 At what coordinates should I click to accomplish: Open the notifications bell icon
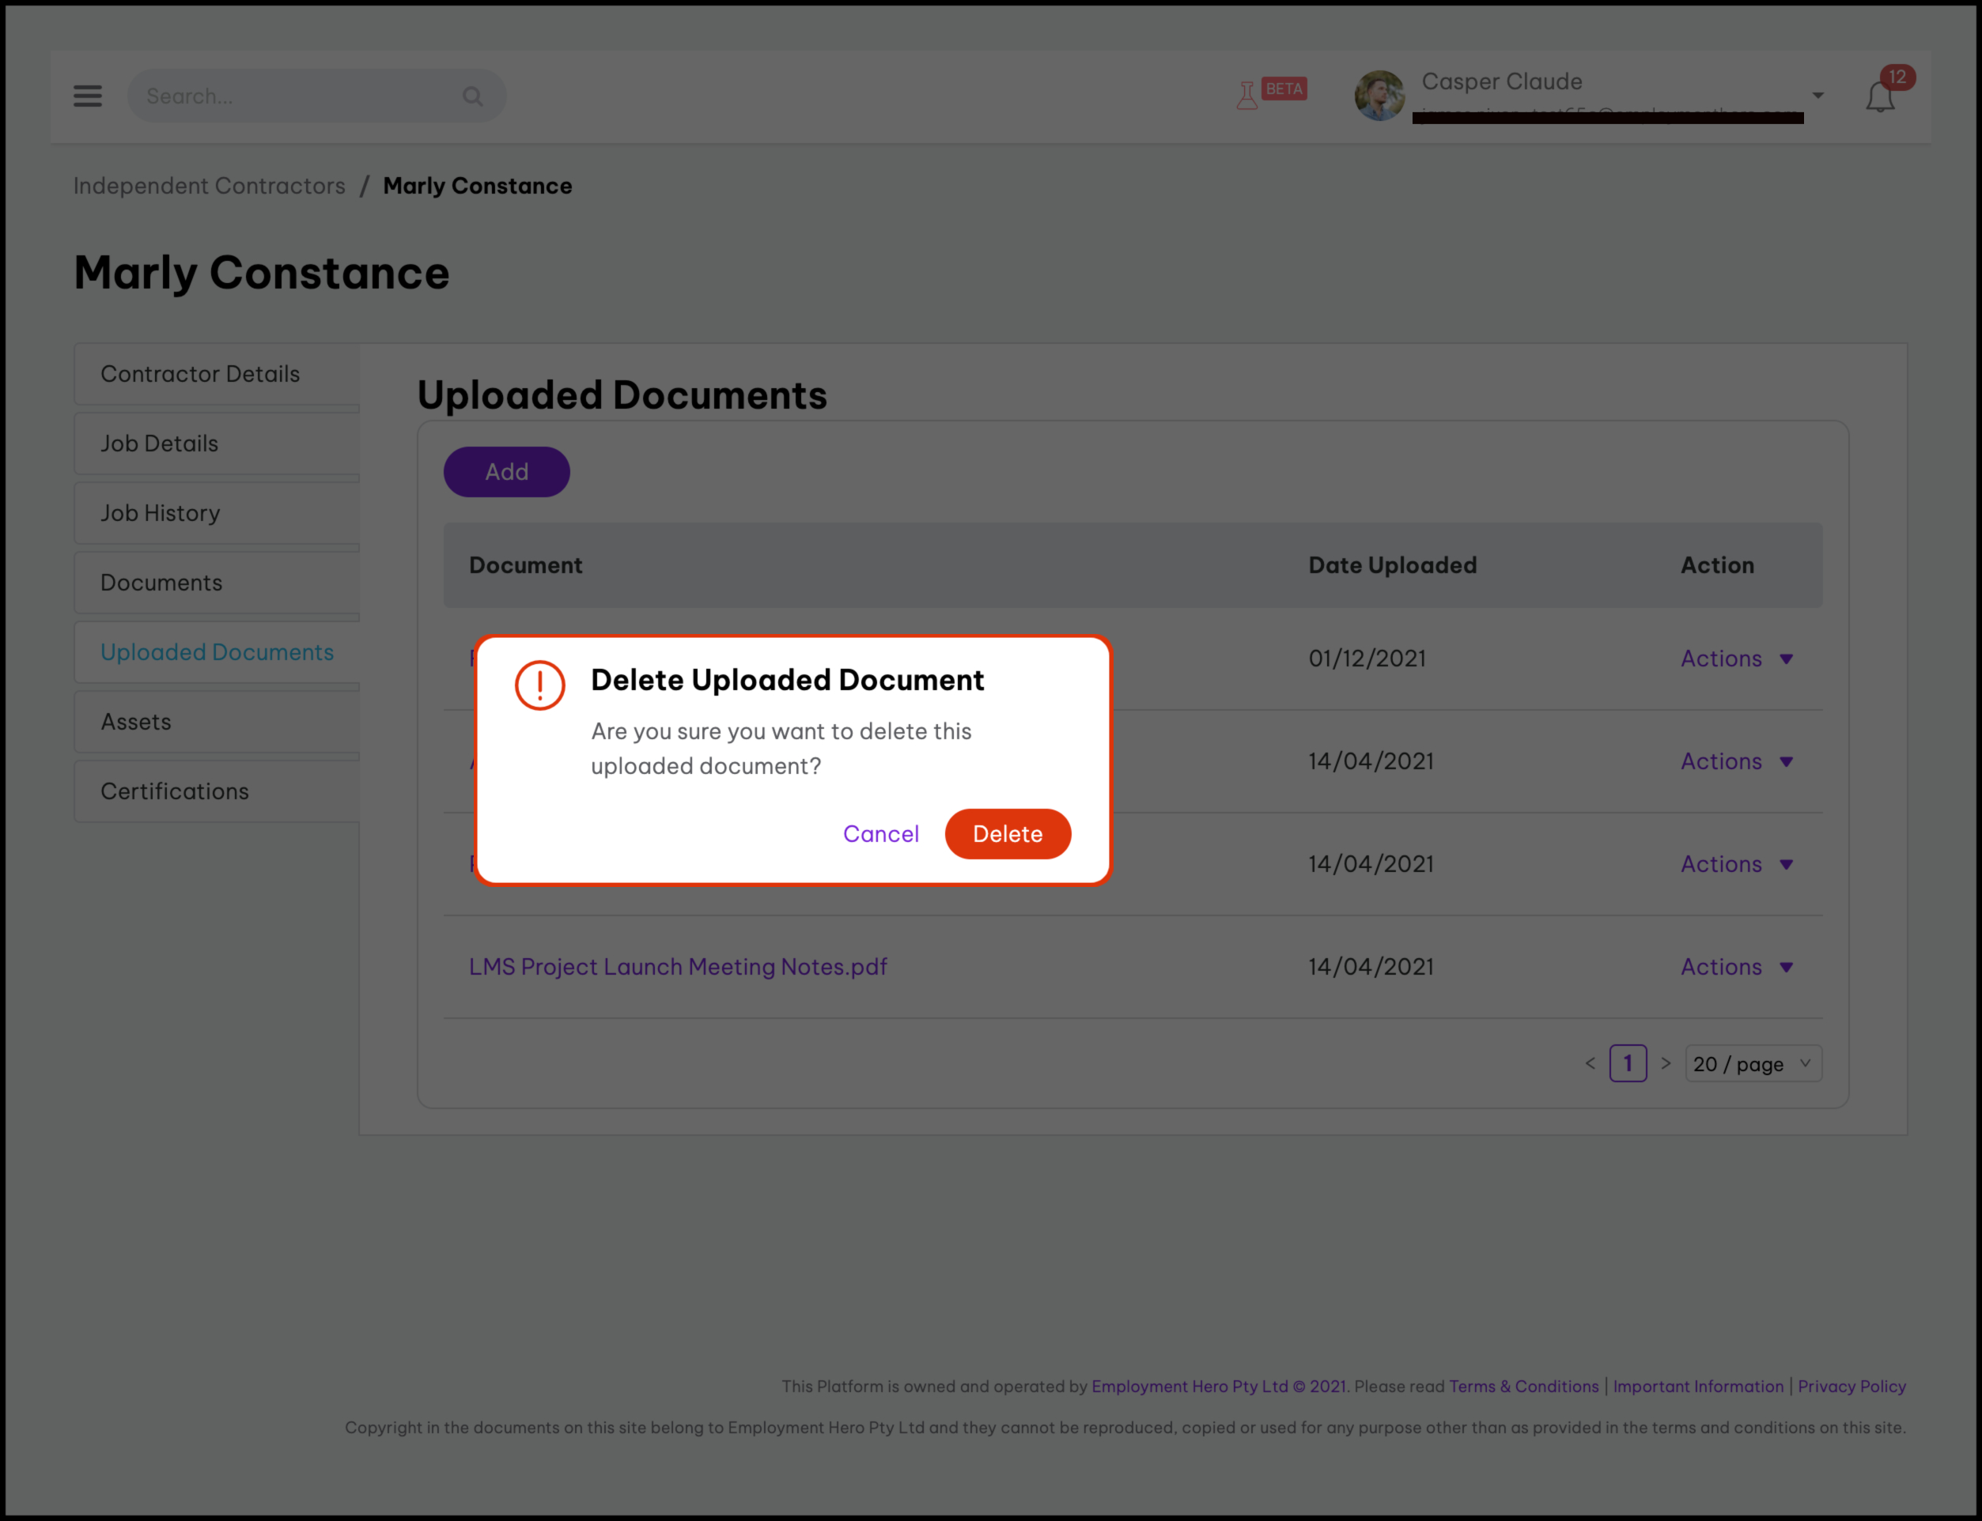(1880, 97)
